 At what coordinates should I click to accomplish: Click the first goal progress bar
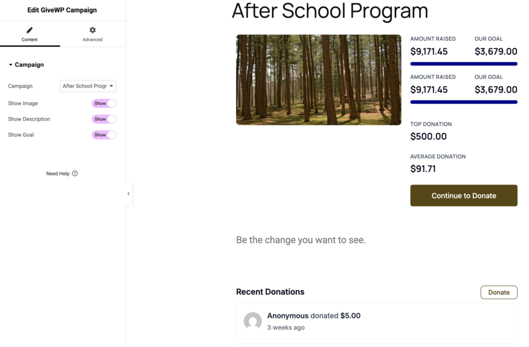coord(463,64)
